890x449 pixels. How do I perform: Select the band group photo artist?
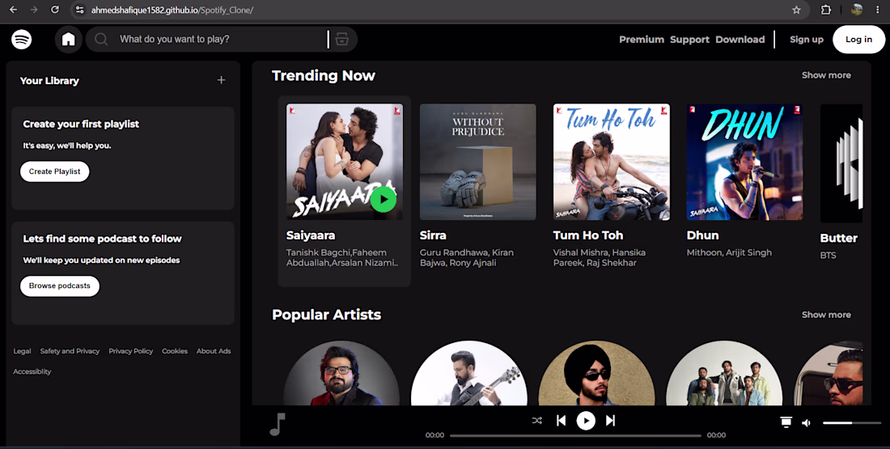pyautogui.click(x=724, y=373)
